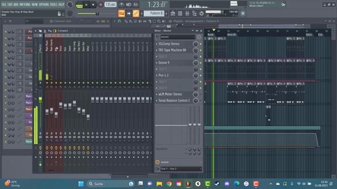The height and width of the screenshot is (189, 337).
Task: Open mixer options arrow menu at left
Action: (36, 31)
